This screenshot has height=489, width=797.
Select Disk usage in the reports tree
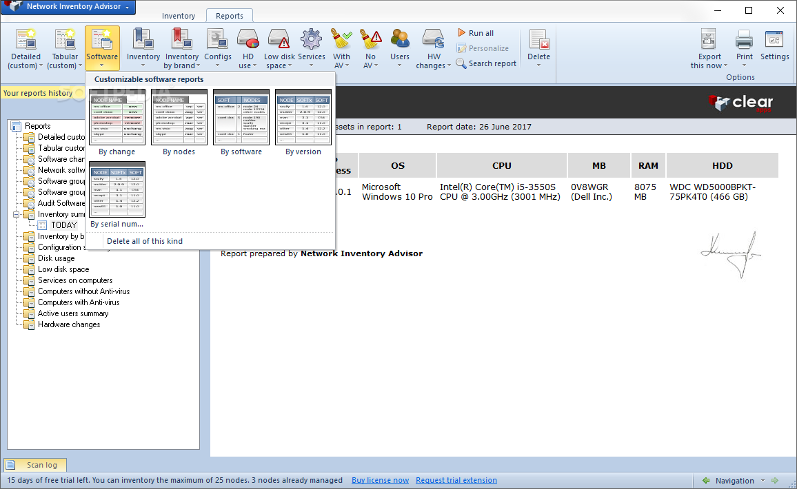click(x=57, y=258)
